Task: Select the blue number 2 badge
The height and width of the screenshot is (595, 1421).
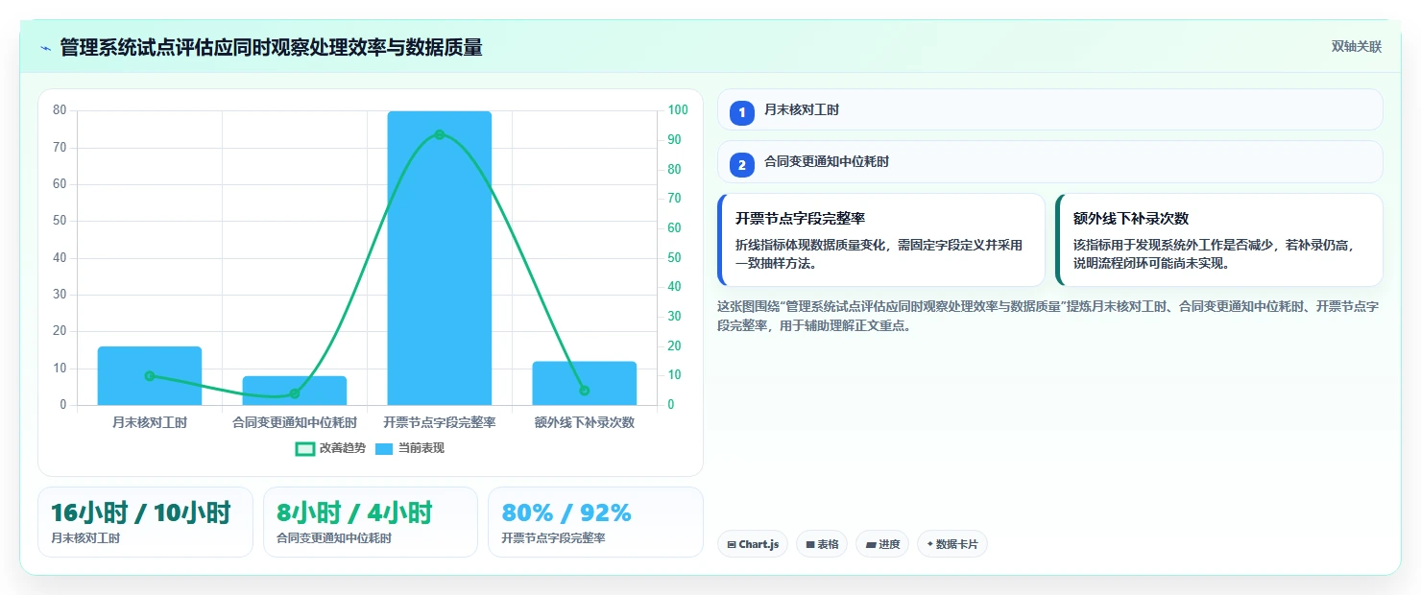Action: (x=741, y=165)
